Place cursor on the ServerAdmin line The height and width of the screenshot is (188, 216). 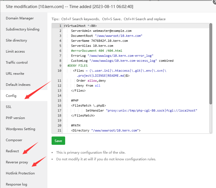[x=101, y=31]
